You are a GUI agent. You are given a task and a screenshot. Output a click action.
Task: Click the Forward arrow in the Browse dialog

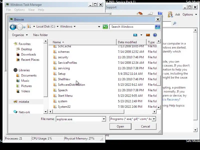20,27
